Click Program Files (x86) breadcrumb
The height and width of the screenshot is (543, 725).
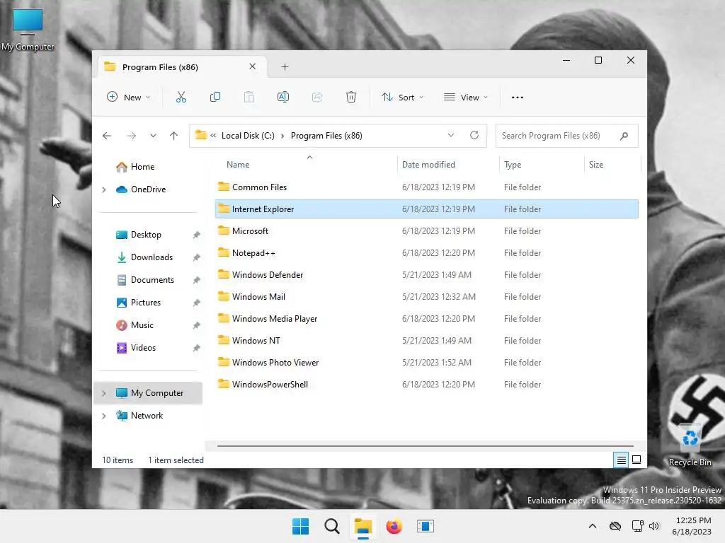326,136
